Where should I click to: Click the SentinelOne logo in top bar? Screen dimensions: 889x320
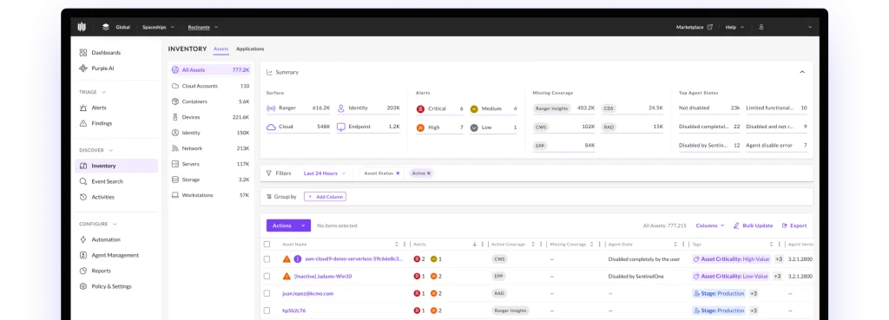[82, 27]
